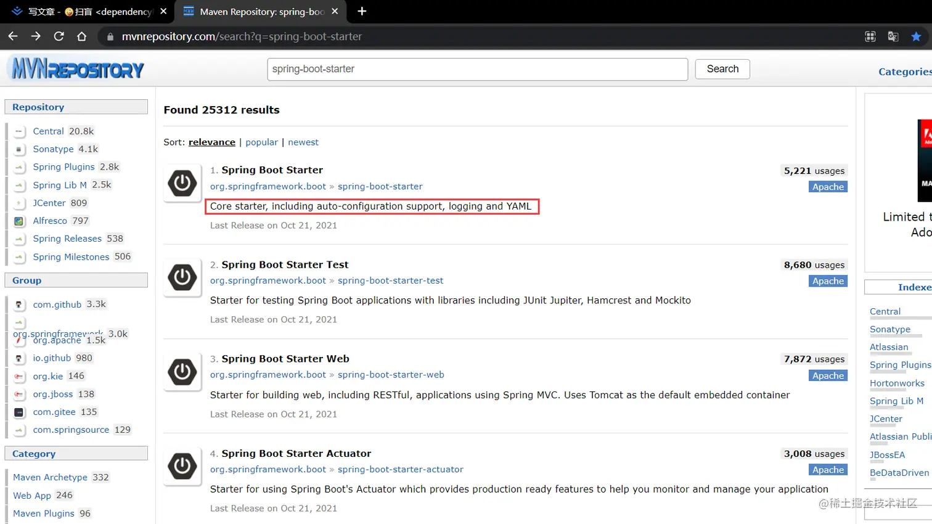932x524 pixels.
Task: Click the Spring Boot Starter Web logo icon
Action: pos(182,372)
